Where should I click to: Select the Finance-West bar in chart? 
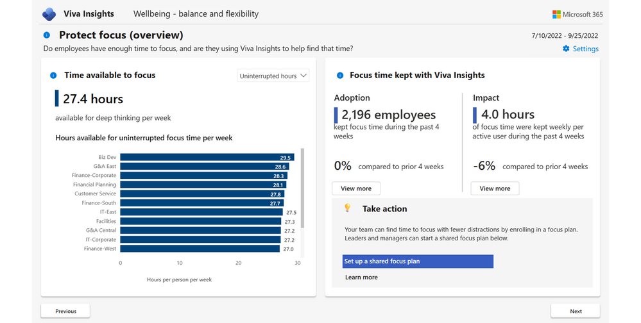(x=200, y=249)
